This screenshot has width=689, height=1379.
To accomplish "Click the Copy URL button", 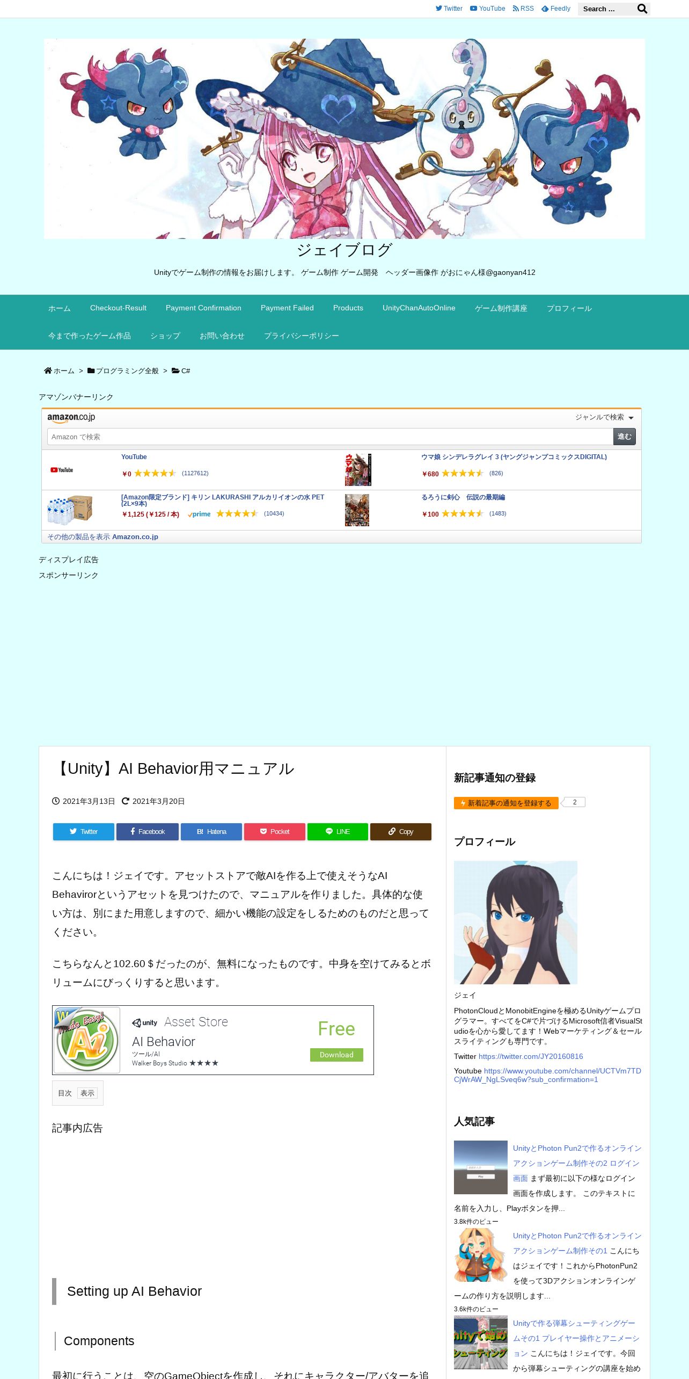I will (x=401, y=832).
